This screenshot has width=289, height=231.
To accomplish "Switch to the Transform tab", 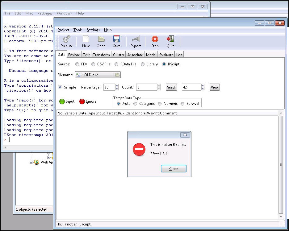I will [101, 55].
